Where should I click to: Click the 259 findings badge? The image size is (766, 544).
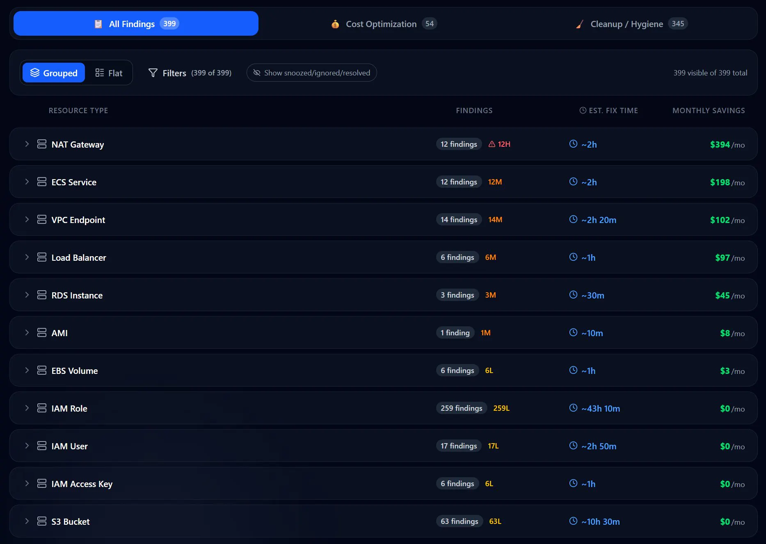click(x=462, y=408)
